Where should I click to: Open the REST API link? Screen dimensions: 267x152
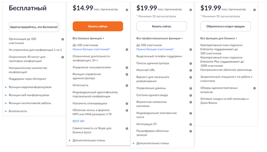pyautogui.click(x=79, y=121)
